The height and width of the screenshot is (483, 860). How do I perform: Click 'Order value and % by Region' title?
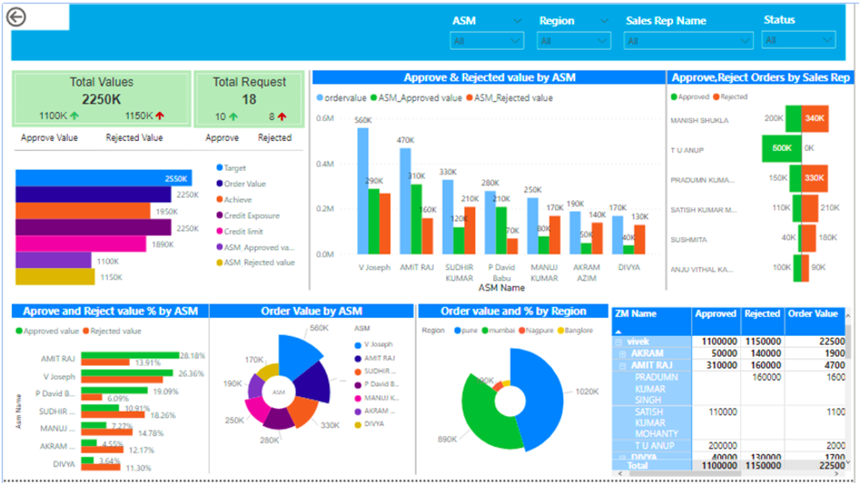pos(513,311)
